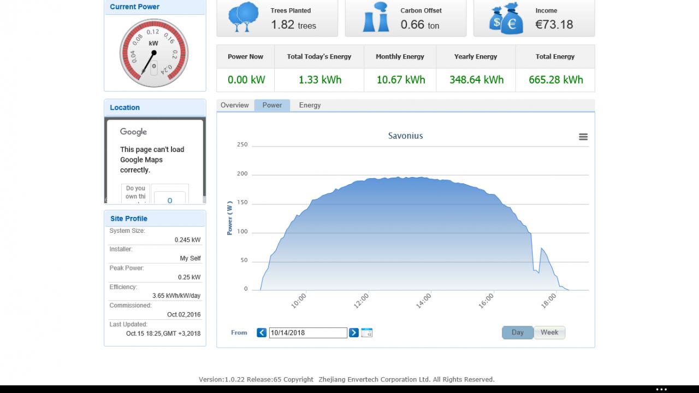The image size is (699, 393).
Task: Go to the previous date with left arrow
Action: (x=262, y=332)
